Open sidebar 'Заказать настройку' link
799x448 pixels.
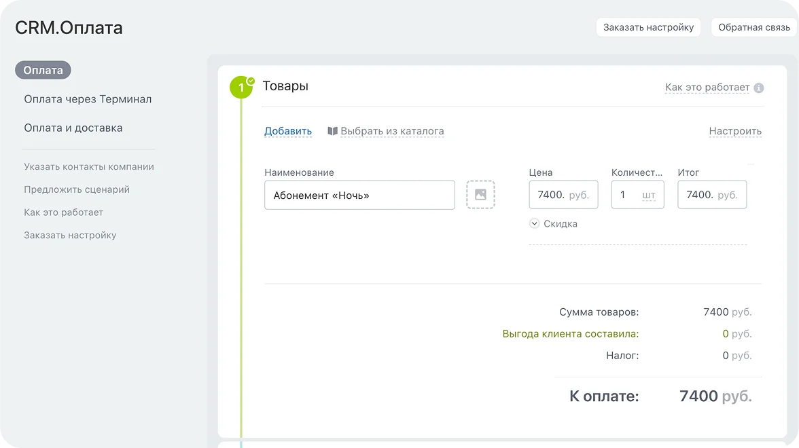tap(71, 235)
